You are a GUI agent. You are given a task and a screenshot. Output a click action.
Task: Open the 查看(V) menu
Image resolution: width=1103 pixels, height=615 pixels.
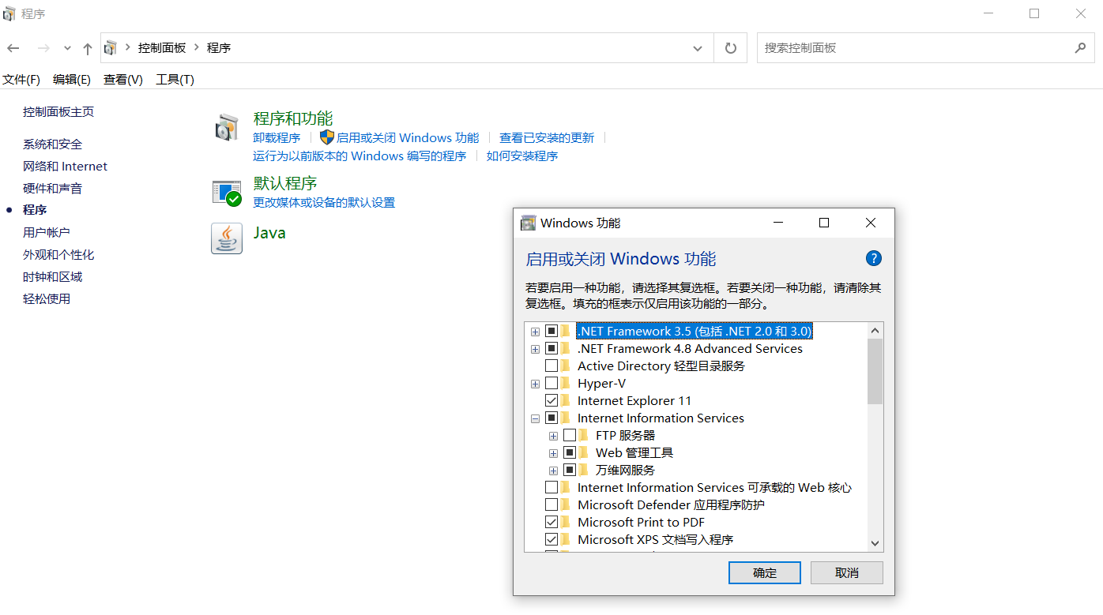point(123,80)
